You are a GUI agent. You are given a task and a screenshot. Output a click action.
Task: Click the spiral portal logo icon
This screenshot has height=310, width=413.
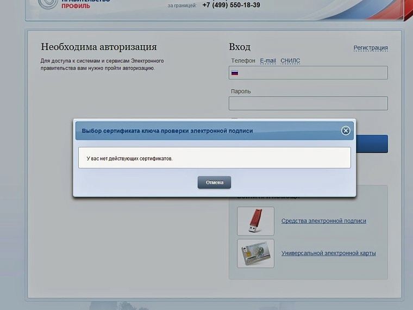tap(47, 3)
